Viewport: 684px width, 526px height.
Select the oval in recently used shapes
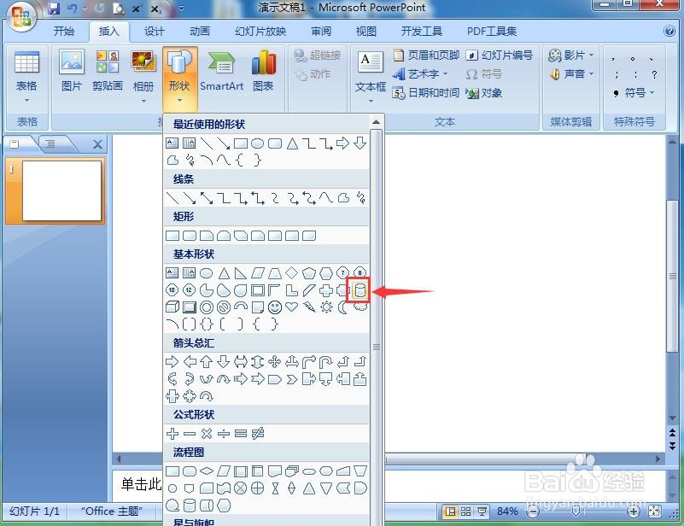pos(257,143)
